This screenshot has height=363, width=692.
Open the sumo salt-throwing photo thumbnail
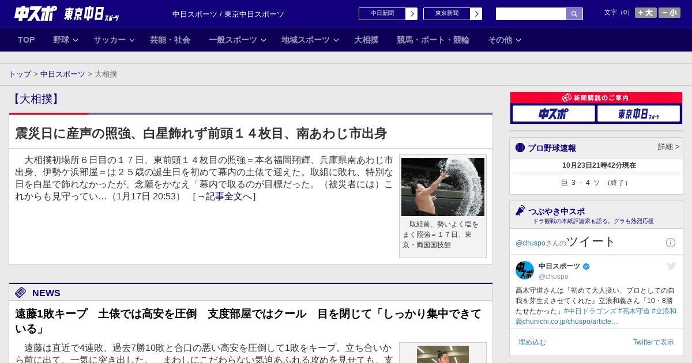(443, 187)
